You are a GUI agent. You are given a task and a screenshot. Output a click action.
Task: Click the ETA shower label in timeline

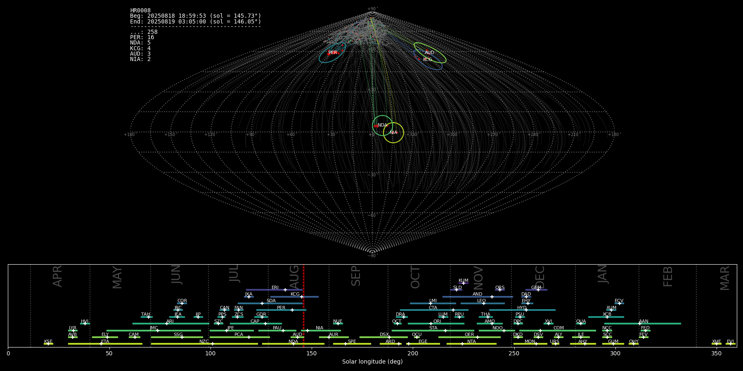105,342
